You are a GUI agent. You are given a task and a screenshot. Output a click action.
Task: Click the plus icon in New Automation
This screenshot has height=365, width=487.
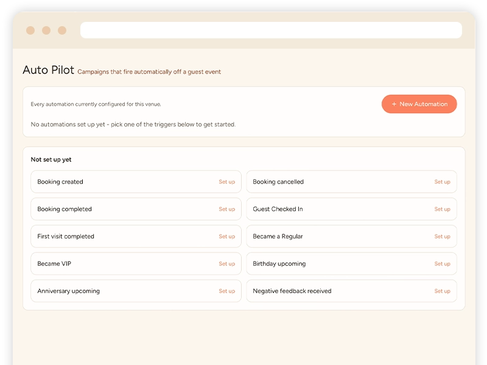(394, 104)
